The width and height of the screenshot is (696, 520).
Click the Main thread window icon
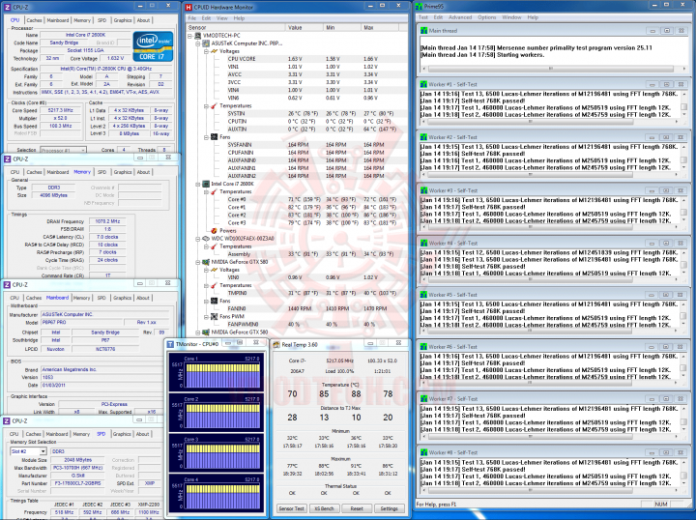tap(423, 31)
